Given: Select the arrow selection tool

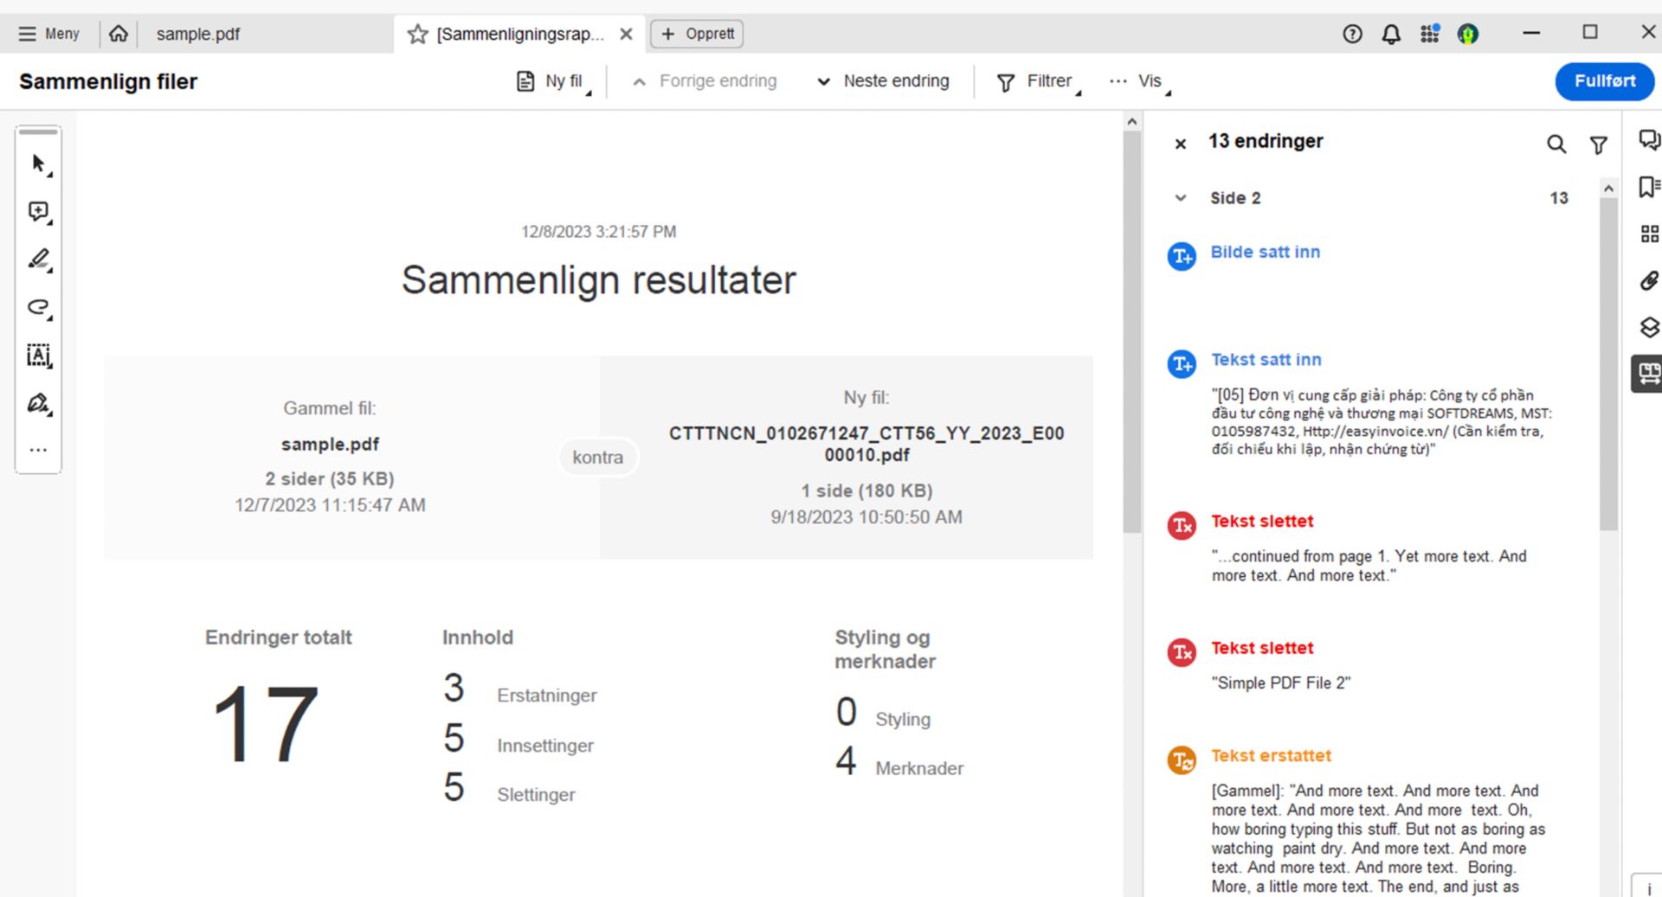Looking at the screenshot, I should point(38,163).
